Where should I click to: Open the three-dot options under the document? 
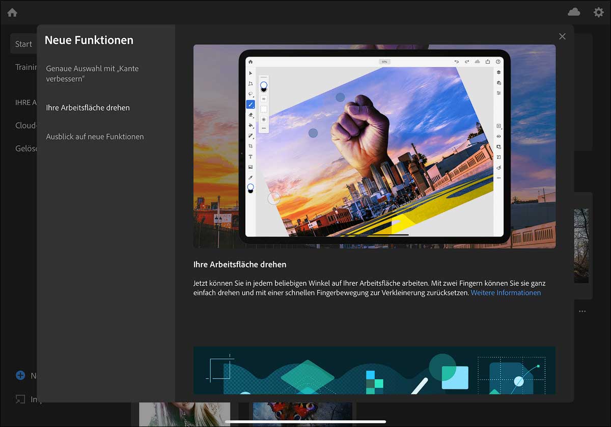click(x=582, y=311)
